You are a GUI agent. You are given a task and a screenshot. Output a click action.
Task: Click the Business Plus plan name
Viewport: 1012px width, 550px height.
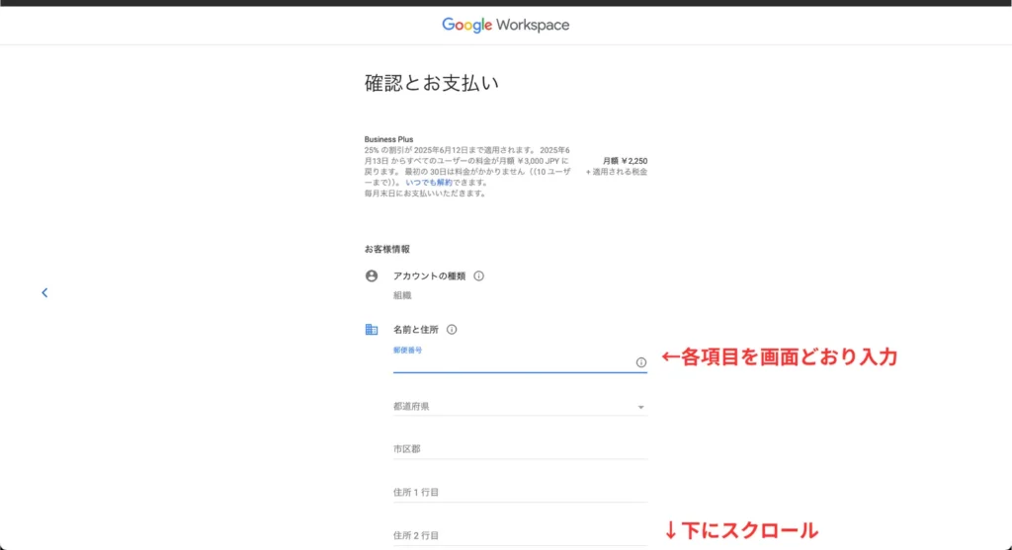tap(388, 139)
